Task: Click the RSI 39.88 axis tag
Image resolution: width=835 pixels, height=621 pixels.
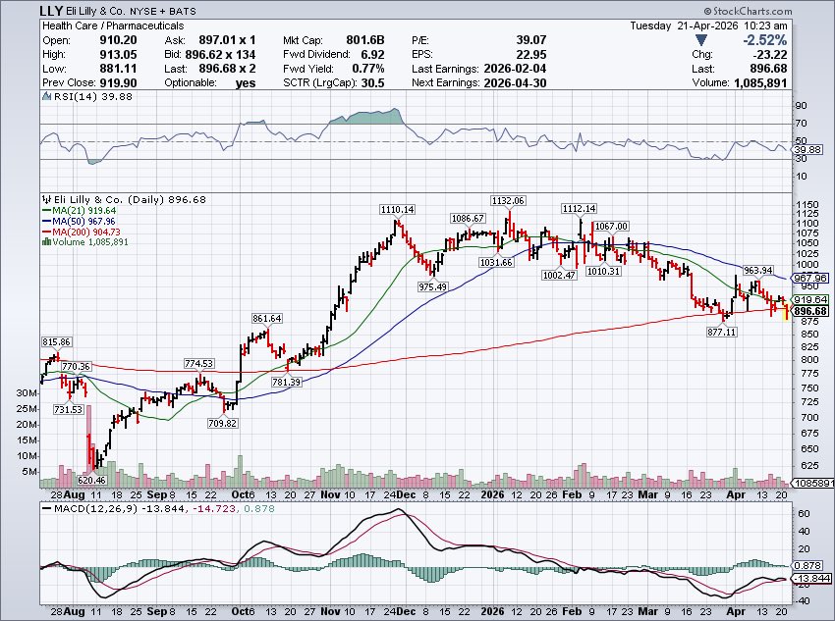Action: click(807, 150)
